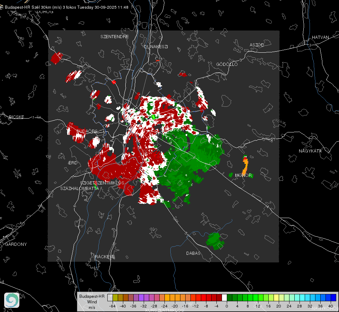
Task: Click the '-24' legend scale value
Action: (x=164, y=306)
